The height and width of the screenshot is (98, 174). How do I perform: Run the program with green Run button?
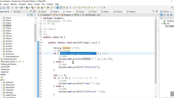tap(21, 8)
